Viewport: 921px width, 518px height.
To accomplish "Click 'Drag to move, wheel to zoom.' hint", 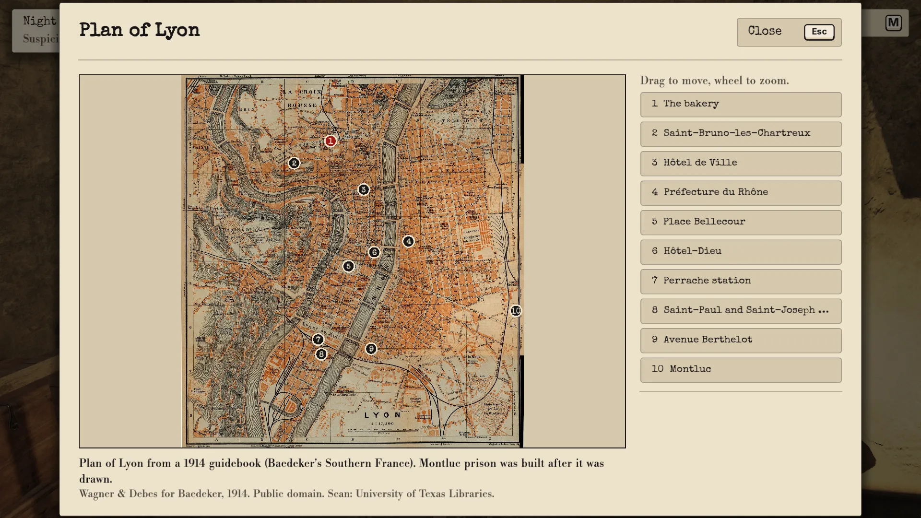I will [714, 81].
